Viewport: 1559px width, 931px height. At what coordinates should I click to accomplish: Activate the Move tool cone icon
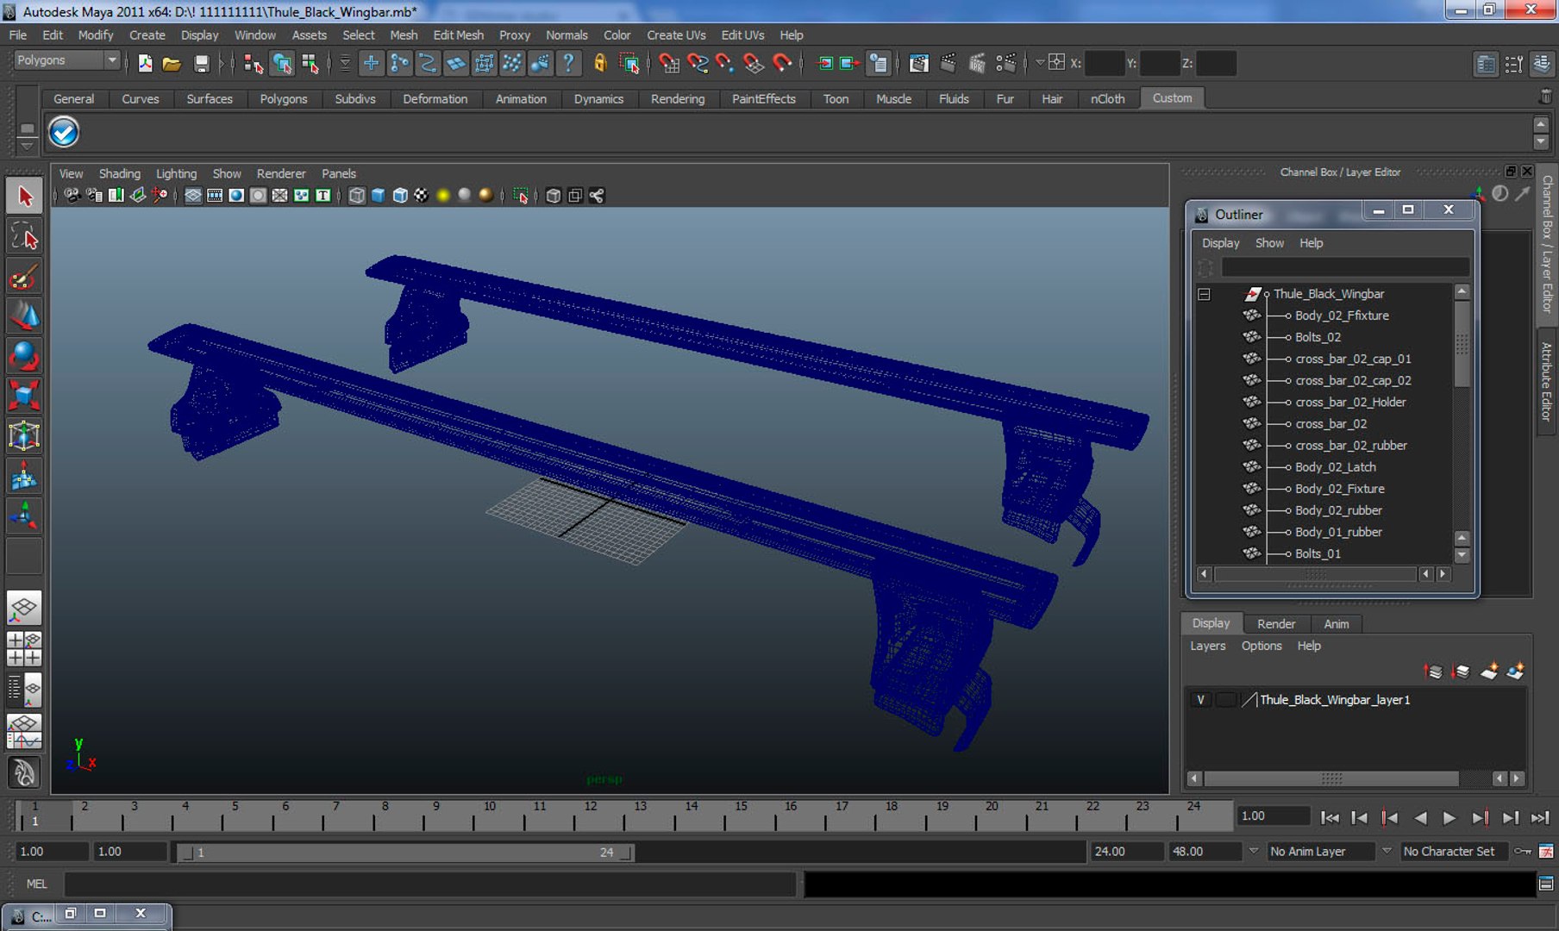pyautogui.click(x=24, y=316)
